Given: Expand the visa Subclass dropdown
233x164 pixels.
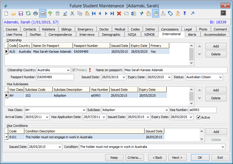Looking at the screenshot, I should [167, 110].
